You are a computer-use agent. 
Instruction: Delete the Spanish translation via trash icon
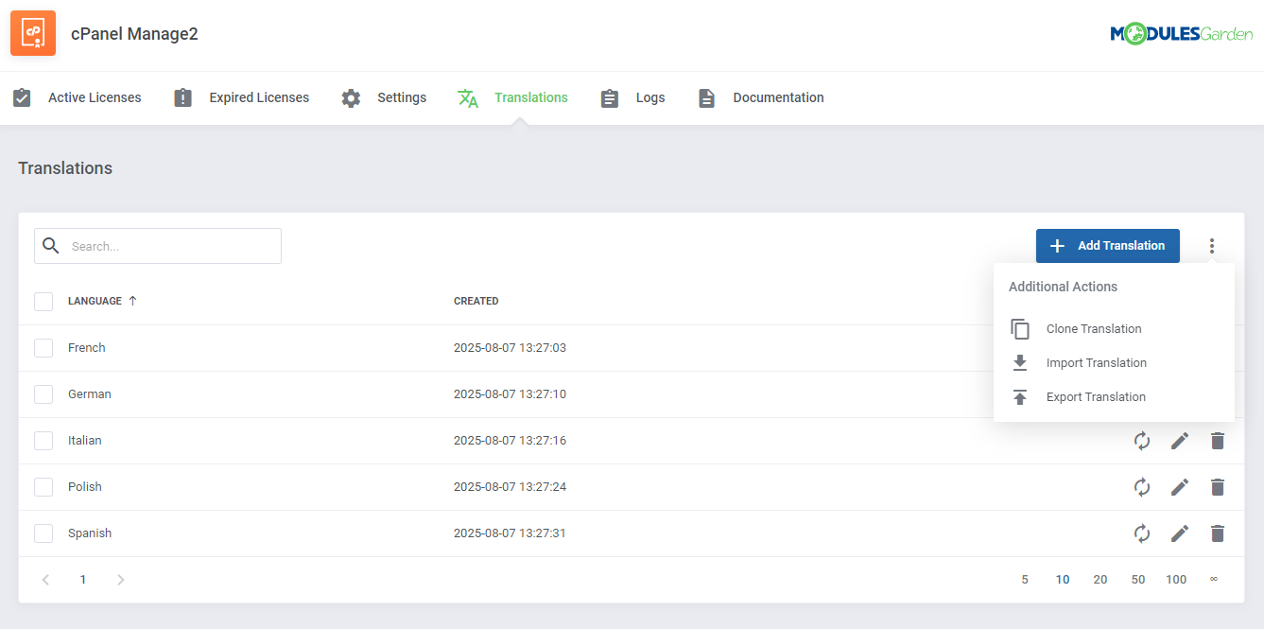(1217, 533)
